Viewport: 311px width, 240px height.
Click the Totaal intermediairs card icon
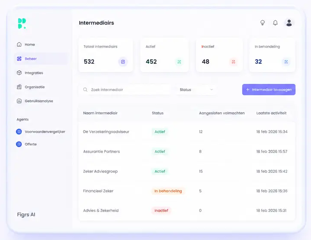(123, 62)
